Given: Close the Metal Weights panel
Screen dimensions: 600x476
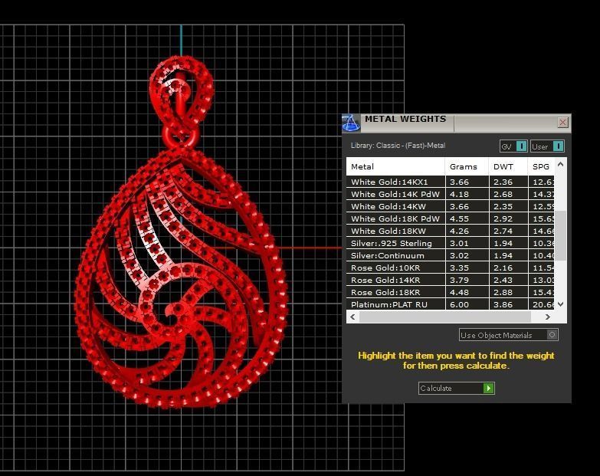Looking at the screenshot, I should 562,123.
